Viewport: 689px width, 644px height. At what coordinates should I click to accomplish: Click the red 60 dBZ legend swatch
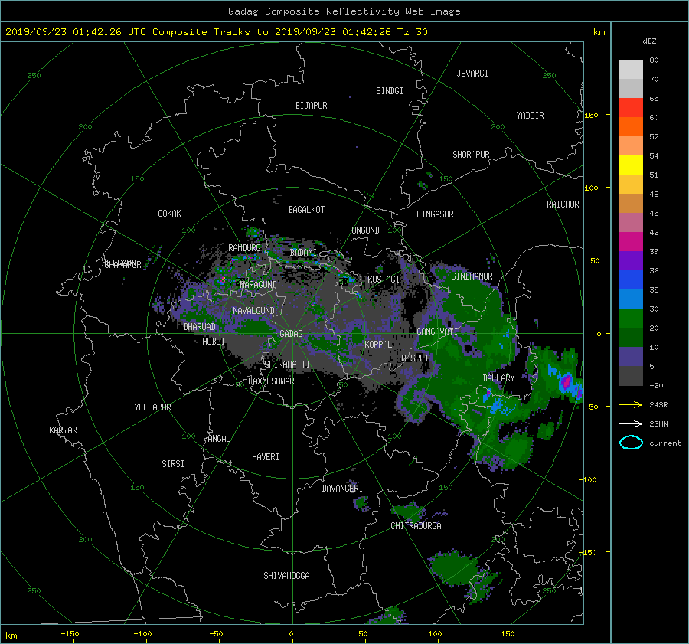click(631, 108)
